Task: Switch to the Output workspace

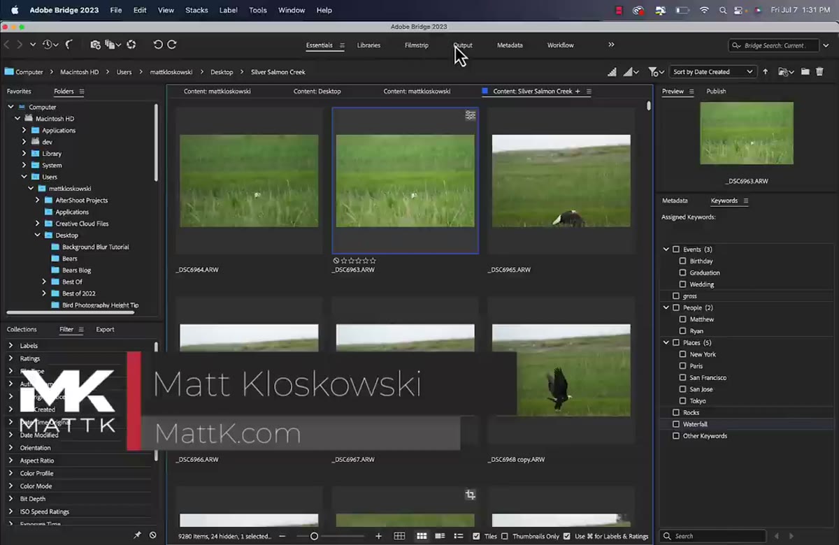Action: 463,45
